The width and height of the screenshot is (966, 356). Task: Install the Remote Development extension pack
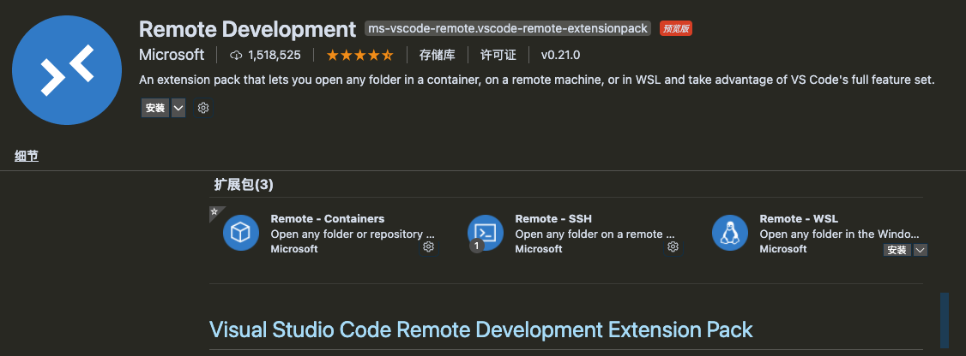tap(155, 109)
